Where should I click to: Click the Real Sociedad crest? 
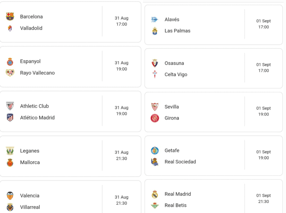click(x=155, y=162)
